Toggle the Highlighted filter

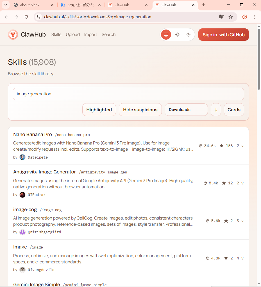click(x=99, y=110)
